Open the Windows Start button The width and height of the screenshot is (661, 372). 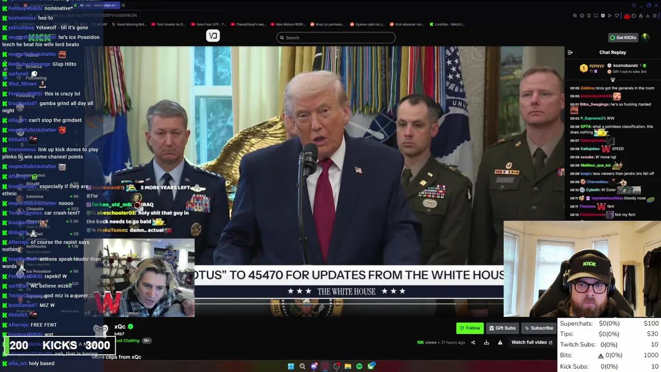(291, 366)
